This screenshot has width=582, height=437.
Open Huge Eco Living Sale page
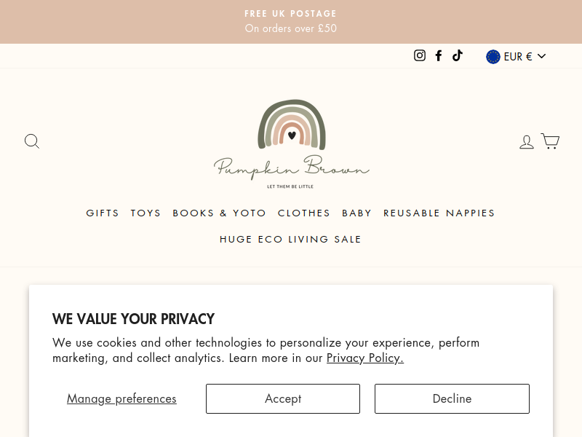point(290,240)
